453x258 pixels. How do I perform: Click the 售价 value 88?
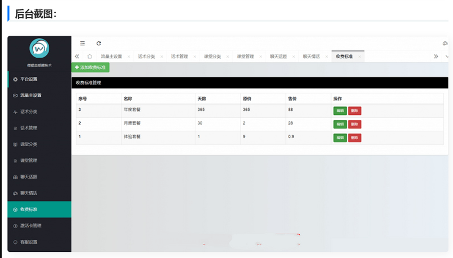click(290, 110)
